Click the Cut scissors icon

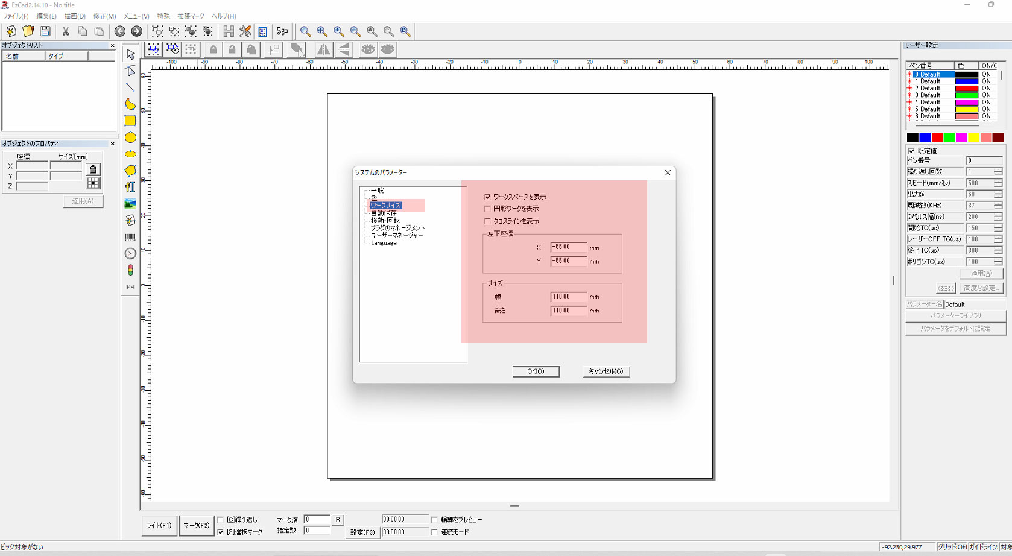[x=66, y=31]
